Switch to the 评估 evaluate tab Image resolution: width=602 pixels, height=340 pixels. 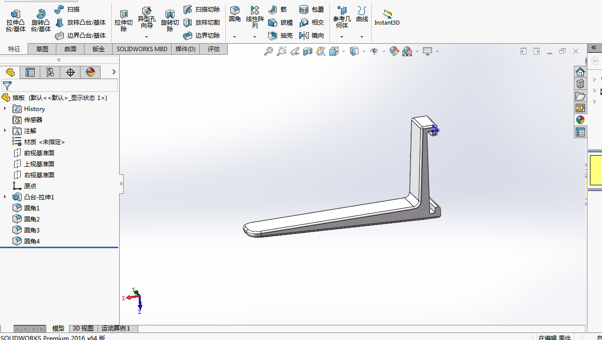point(213,49)
